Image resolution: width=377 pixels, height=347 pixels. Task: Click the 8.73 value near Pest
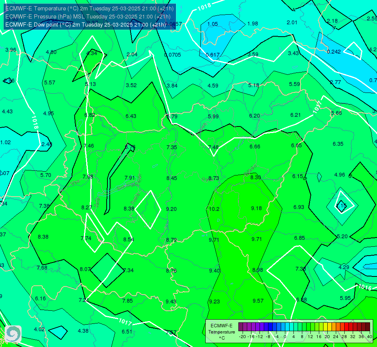pos(213,178)
